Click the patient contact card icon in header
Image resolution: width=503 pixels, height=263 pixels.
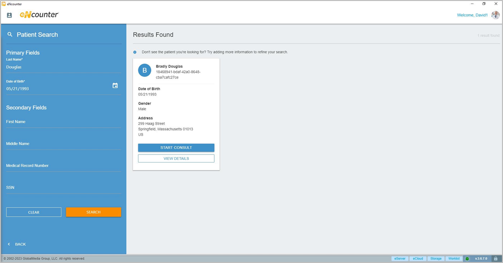click(9, 15)
